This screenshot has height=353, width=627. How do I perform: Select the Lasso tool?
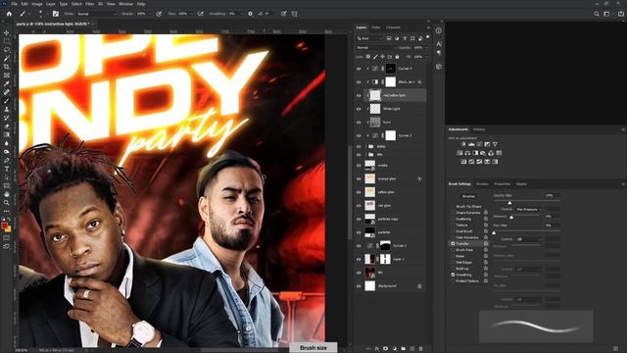coord(7,50)
